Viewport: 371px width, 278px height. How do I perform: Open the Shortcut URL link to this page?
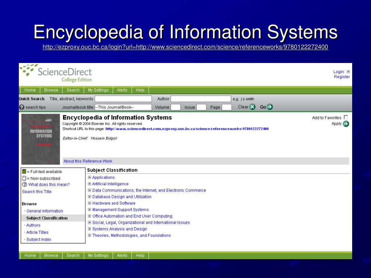pyautogui.click(x=187, y=129)
